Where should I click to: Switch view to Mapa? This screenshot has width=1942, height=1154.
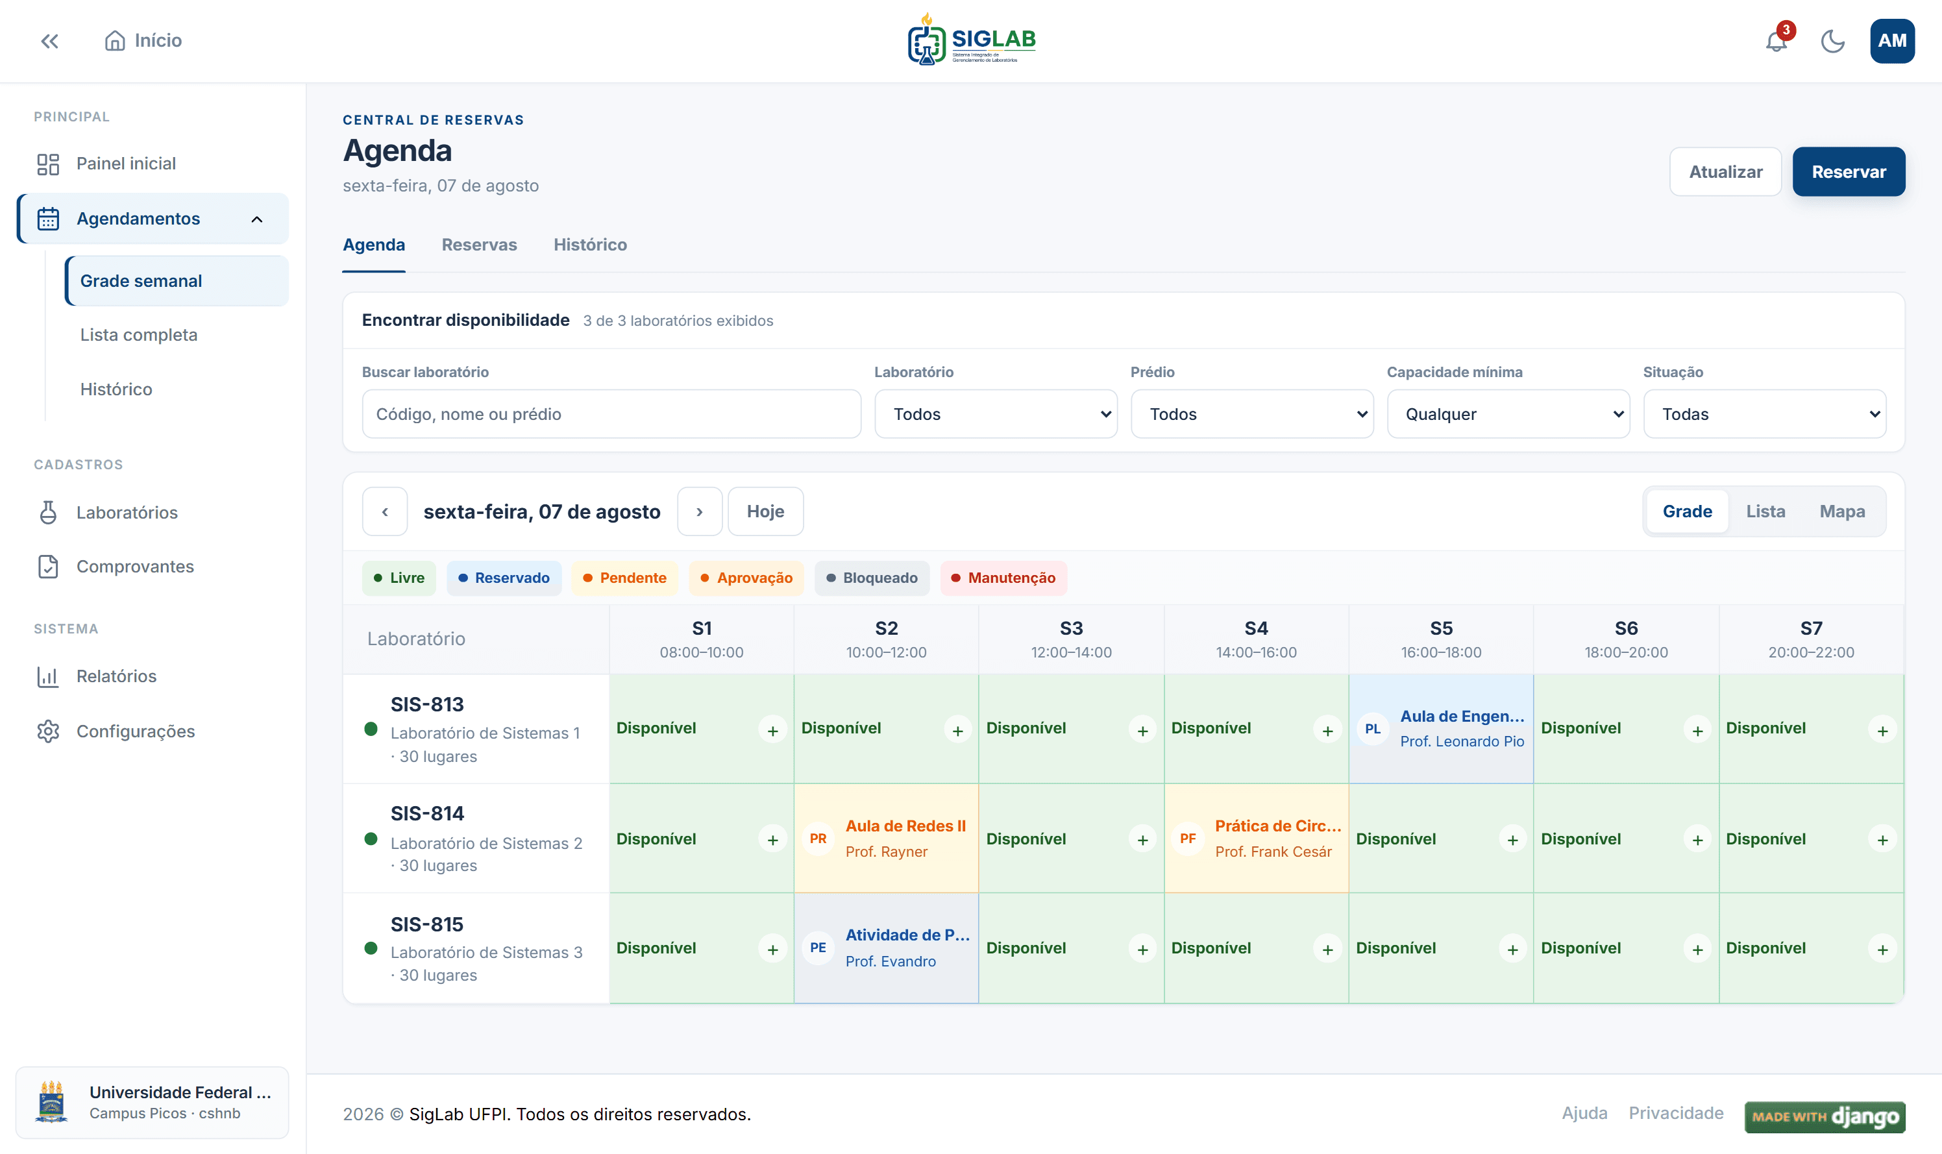[x=1841, y=511]
